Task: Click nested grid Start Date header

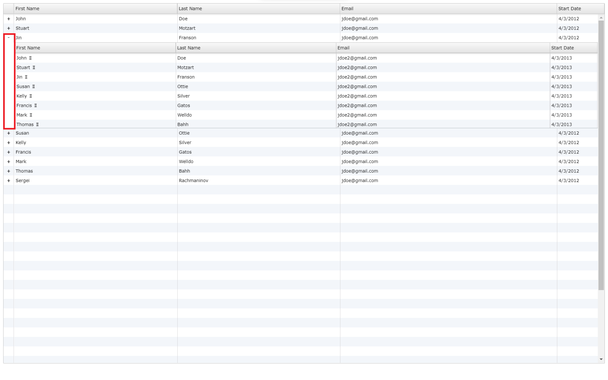Action: [573, 48]
